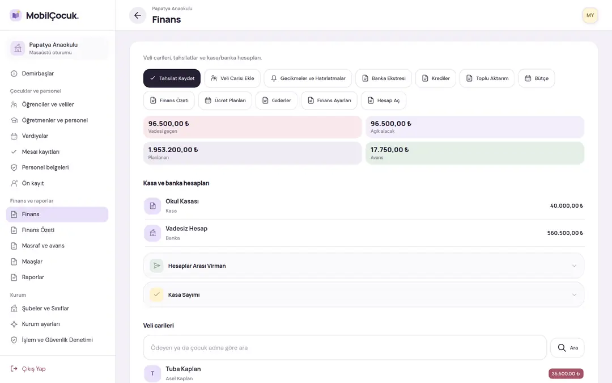The height and width of the screenshot is (383, 612).
Task: Click the Ara search button
Action: [567, 348]
